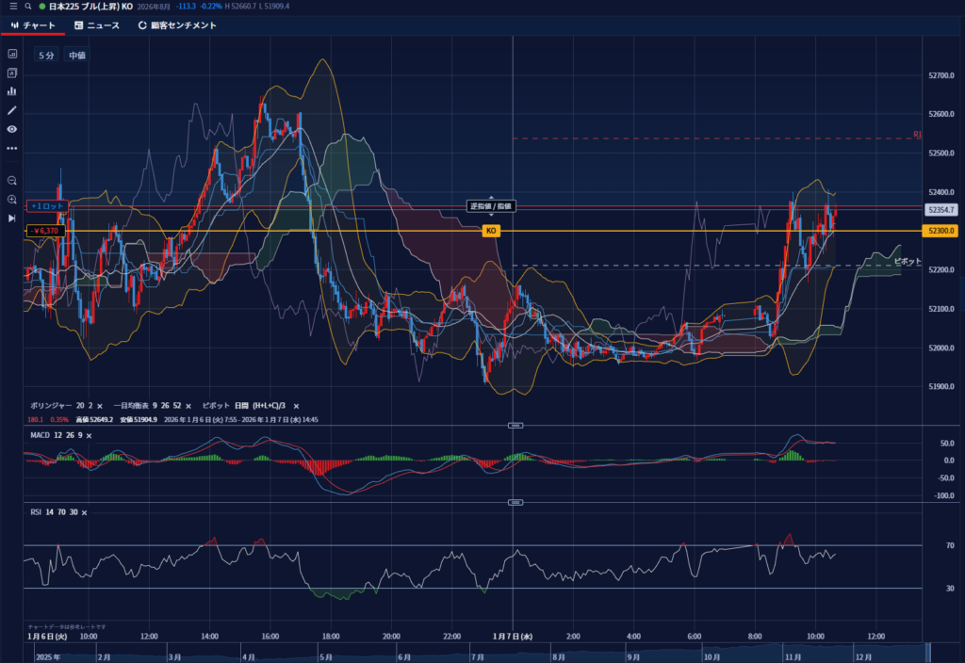Click the orange KO level marker

click(x=490, y=231)
